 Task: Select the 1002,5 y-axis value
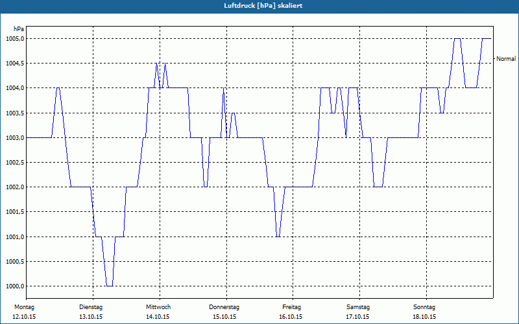click(x=15, y=163)
